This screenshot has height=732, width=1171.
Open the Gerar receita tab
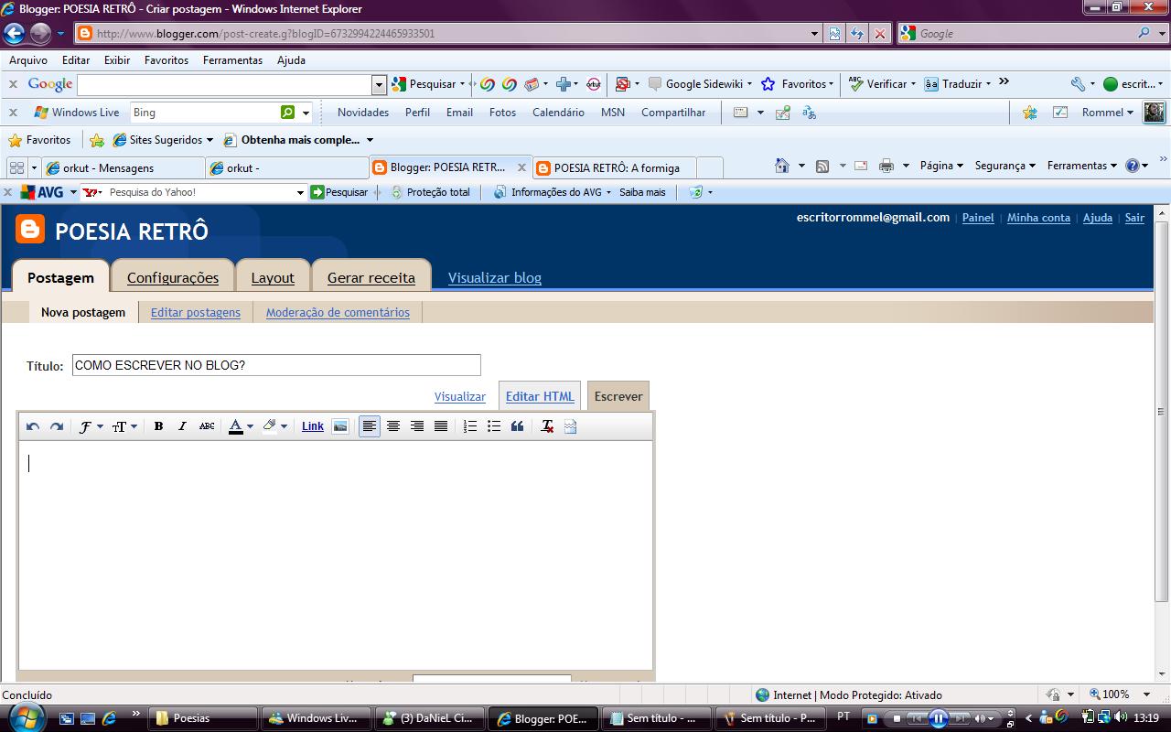371,277
